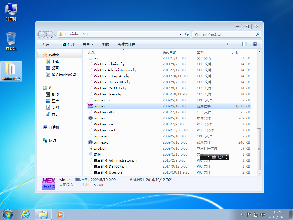Open the language bar options arrow
This screenshot has width=293, height=220.
pyautogui.click(x=227, y=158)
